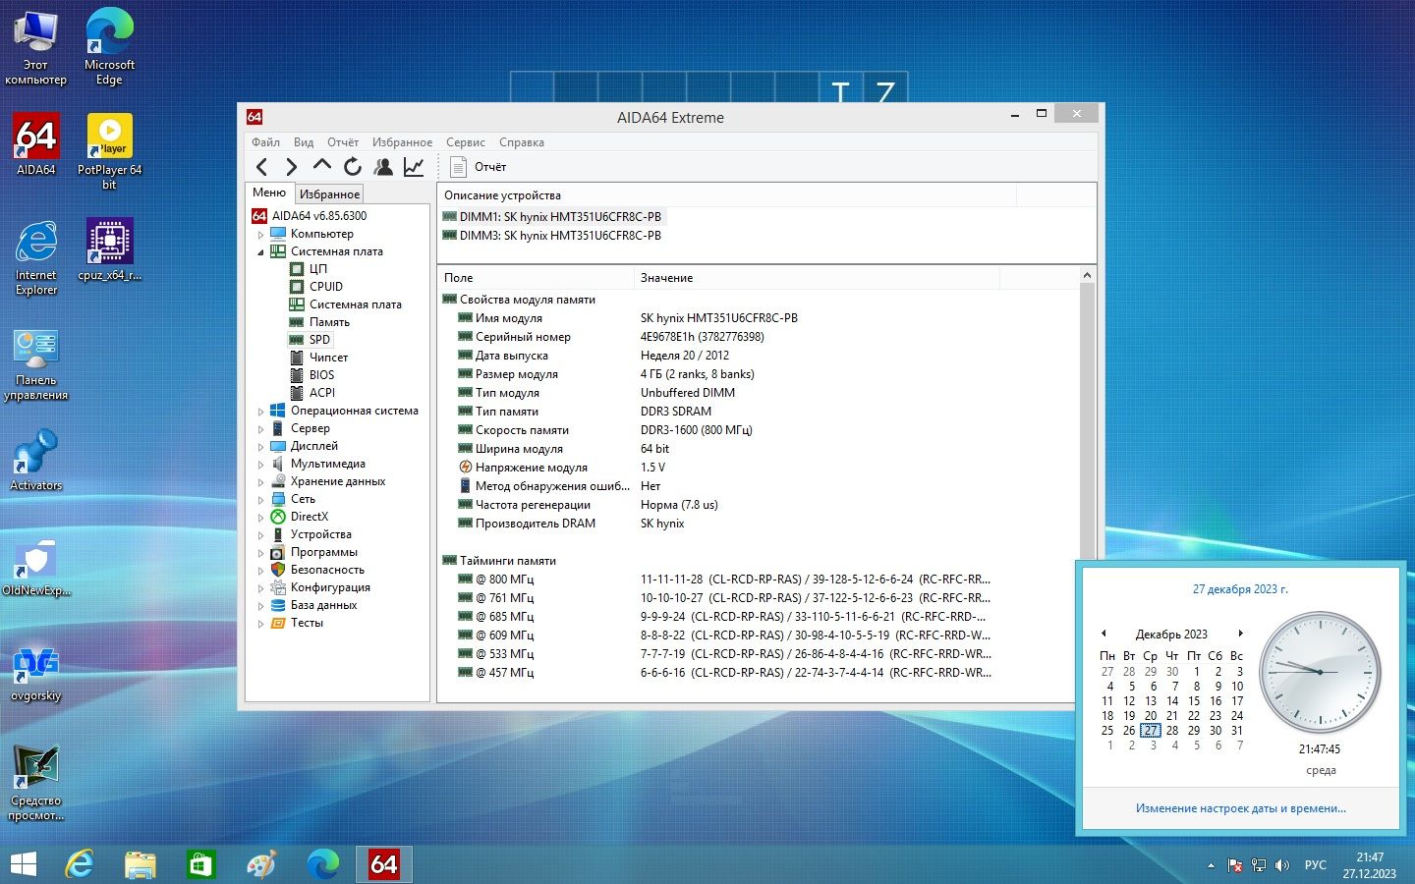Screen dimensions: 1415x884
Task: Open the Сервис menu
Action: click(x=465, y=142)
